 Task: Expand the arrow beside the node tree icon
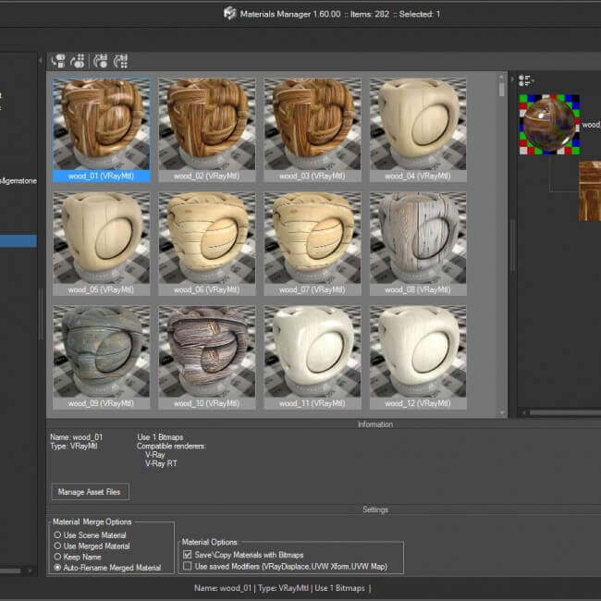[514, 80]
